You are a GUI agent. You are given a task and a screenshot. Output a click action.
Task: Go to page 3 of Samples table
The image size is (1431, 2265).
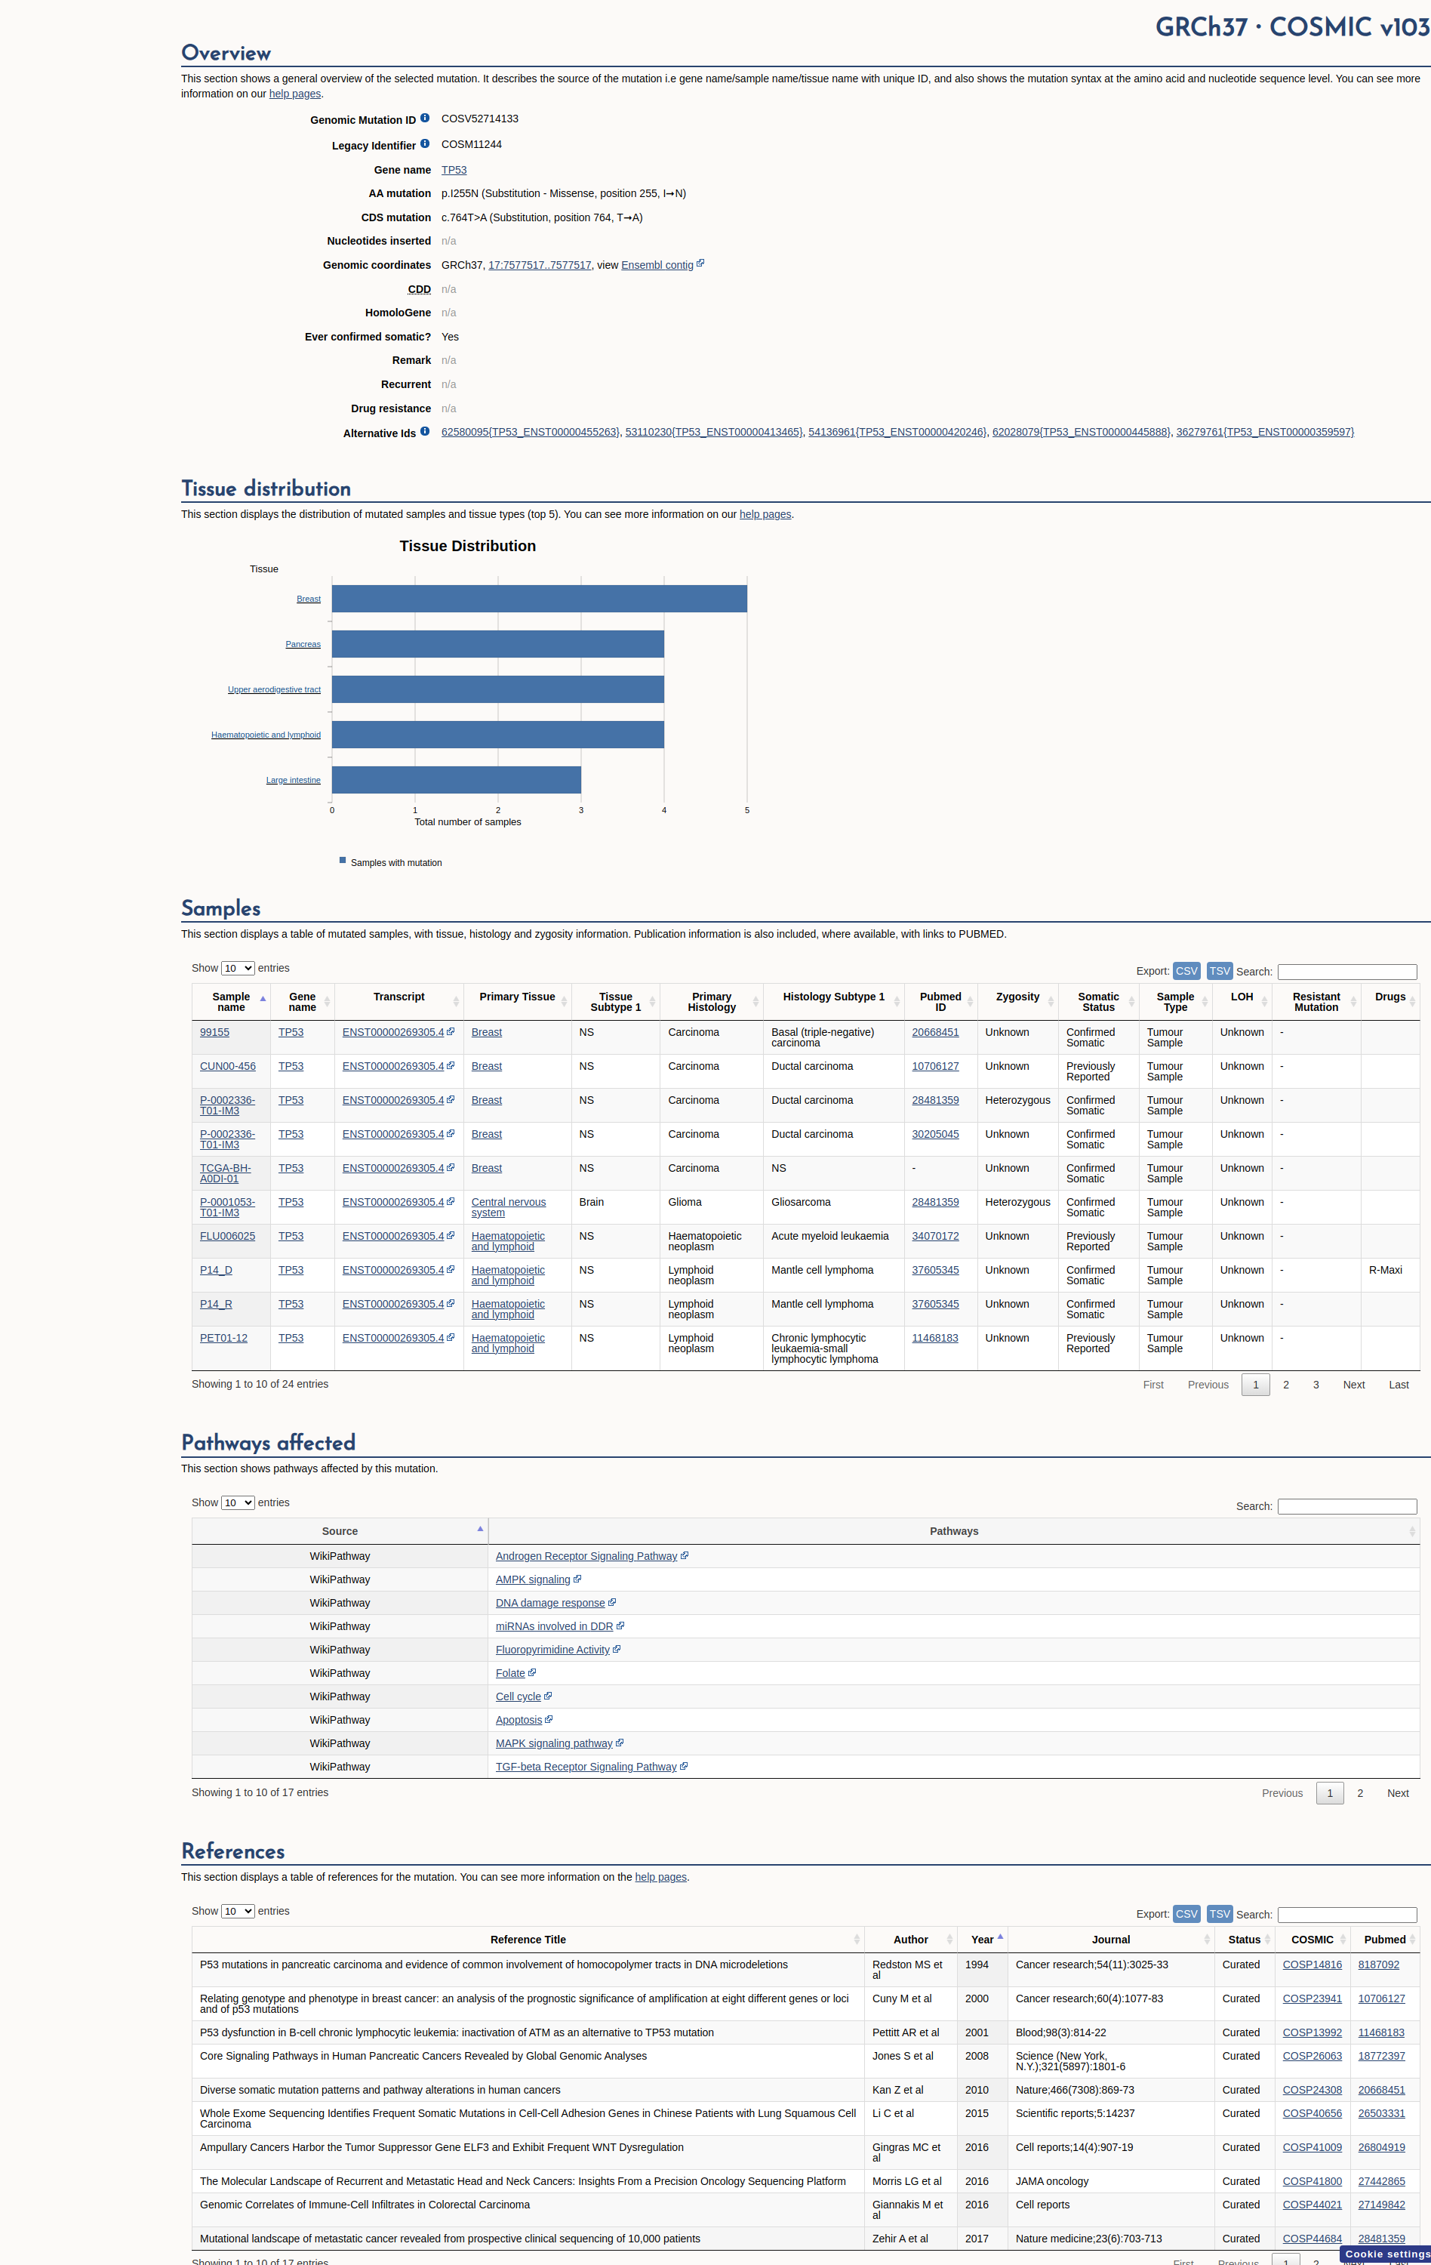coord(1316,1385)
